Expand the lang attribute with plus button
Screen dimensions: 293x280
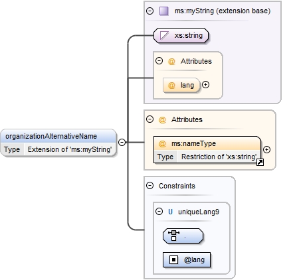tap(206, 85)
